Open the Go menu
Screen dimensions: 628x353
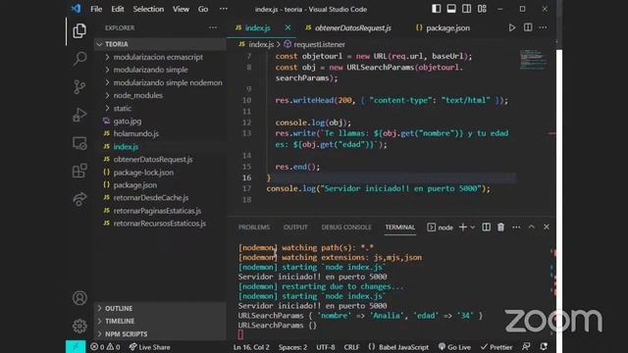click(x=203, y=9)
